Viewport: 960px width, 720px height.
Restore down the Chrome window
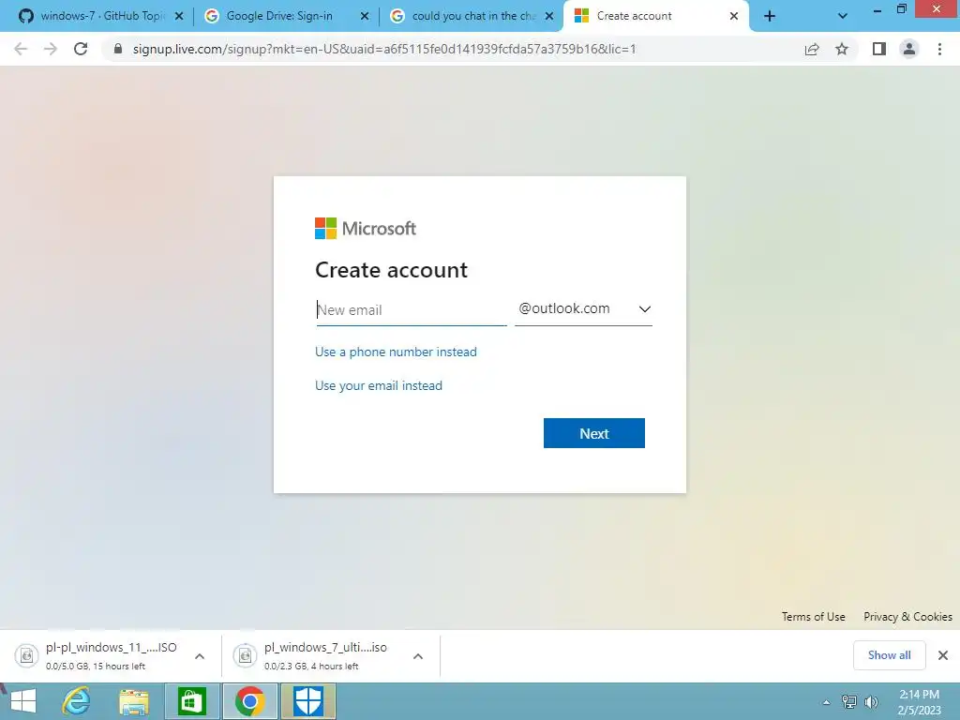(x=901, y=8)
